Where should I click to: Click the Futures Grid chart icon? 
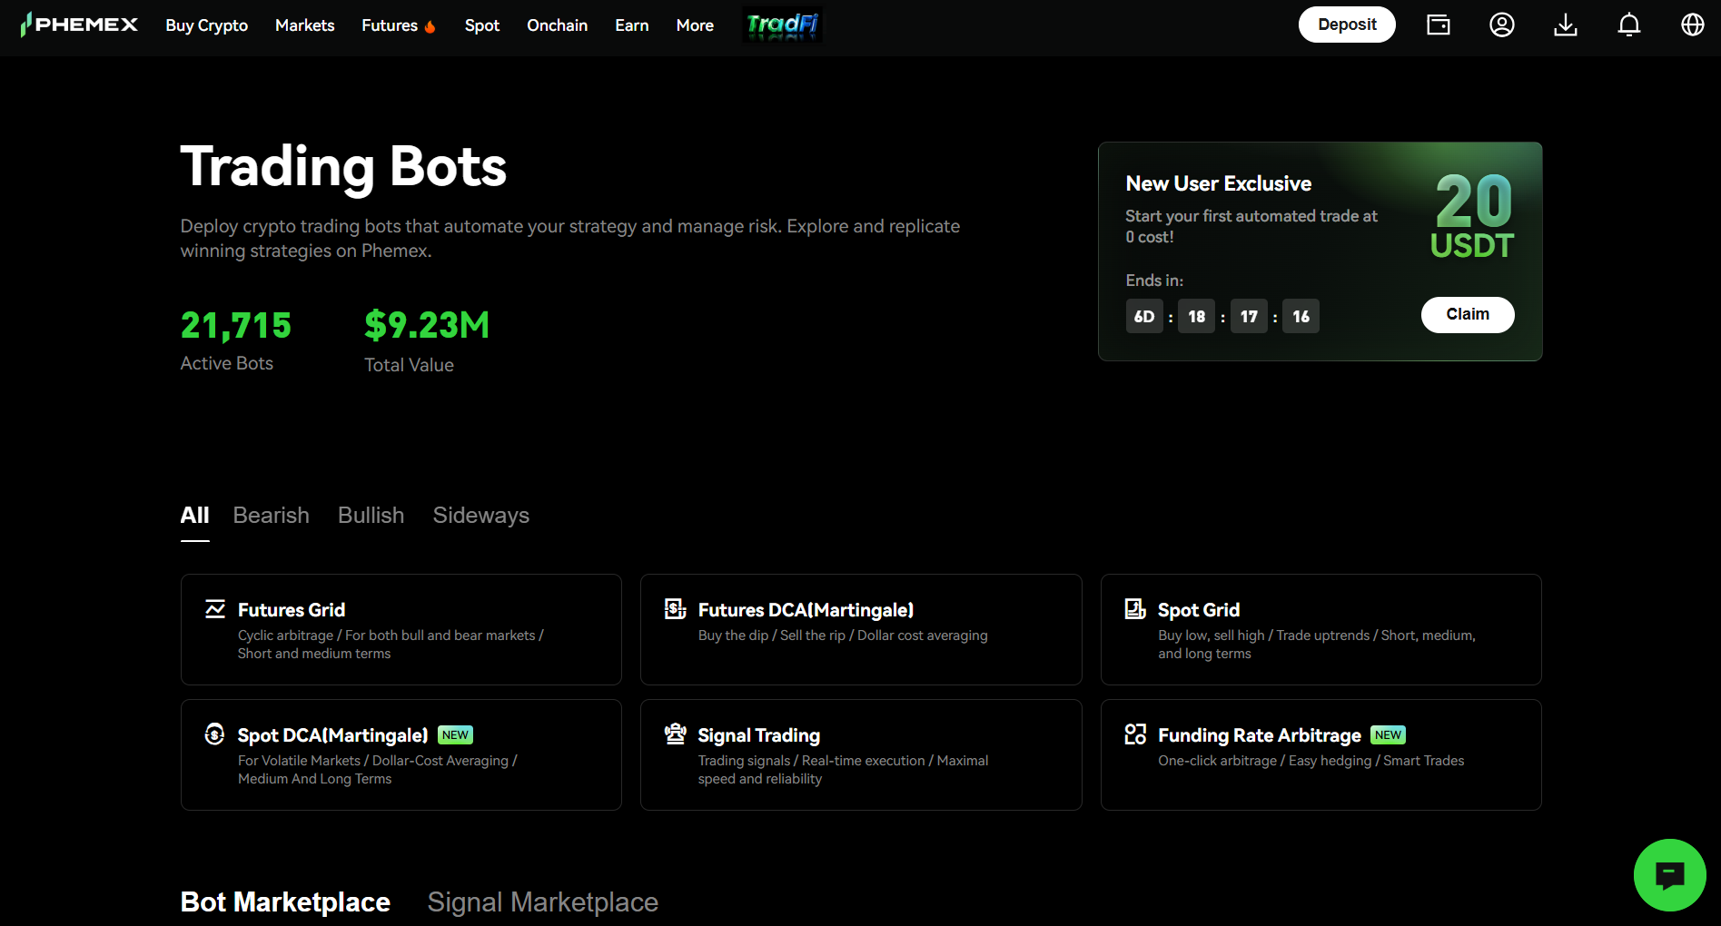[215, 608]
